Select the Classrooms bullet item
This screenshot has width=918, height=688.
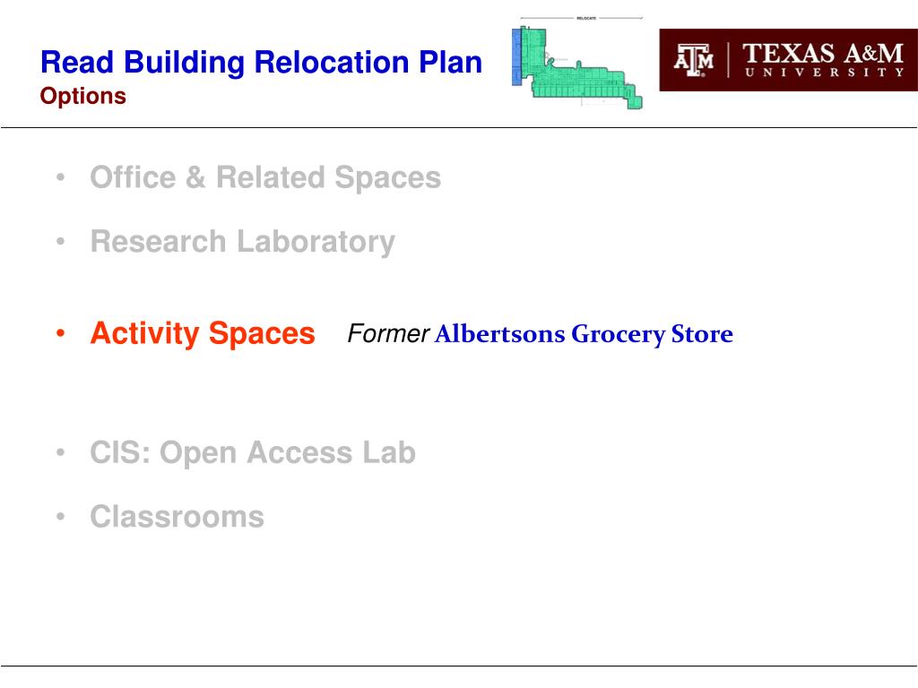[177, 517]
